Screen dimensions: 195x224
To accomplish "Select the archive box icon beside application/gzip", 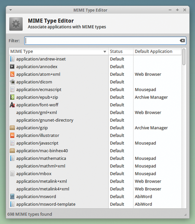I will coord(12,128).
